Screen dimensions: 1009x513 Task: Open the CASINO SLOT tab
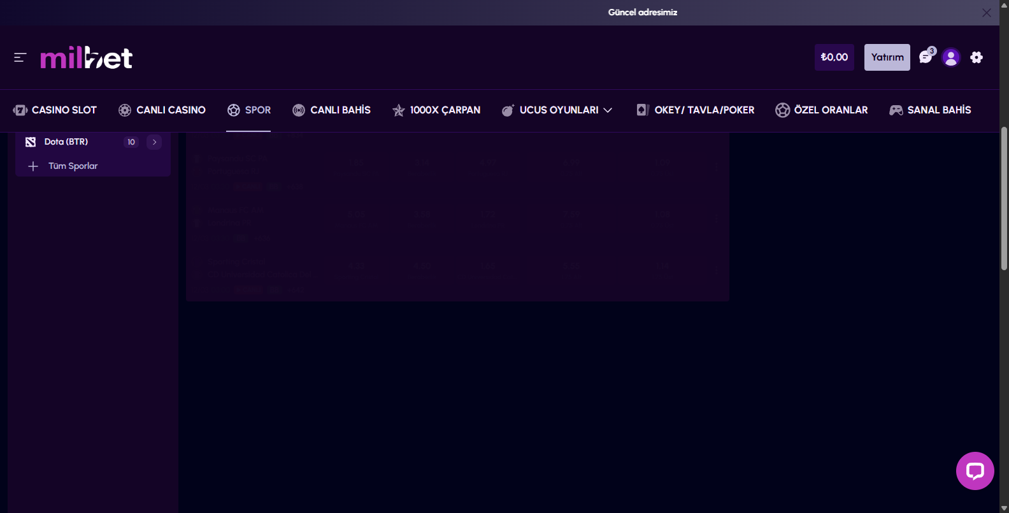click(55, 110)
